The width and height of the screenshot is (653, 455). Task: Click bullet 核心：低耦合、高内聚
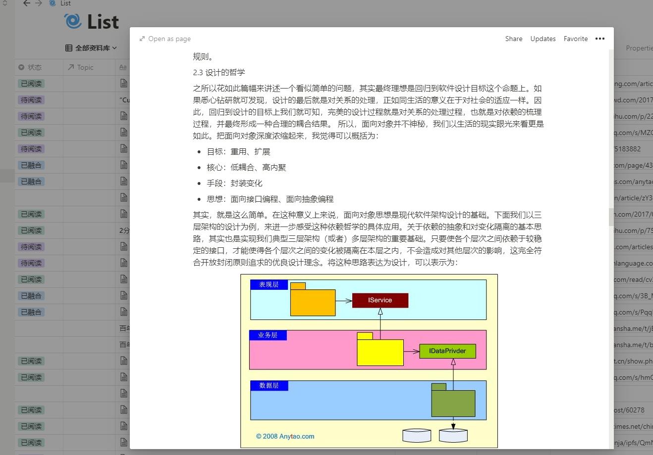click(x=246, y=168)
